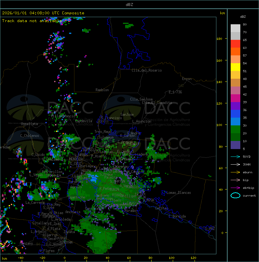Select the light blue 35 dBZ swatch
This screenshot has height=262, width=259.
coord(235,121)
